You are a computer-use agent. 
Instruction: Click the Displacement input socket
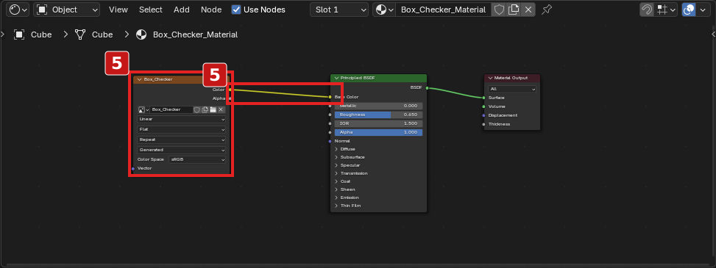tap(483, 115)
